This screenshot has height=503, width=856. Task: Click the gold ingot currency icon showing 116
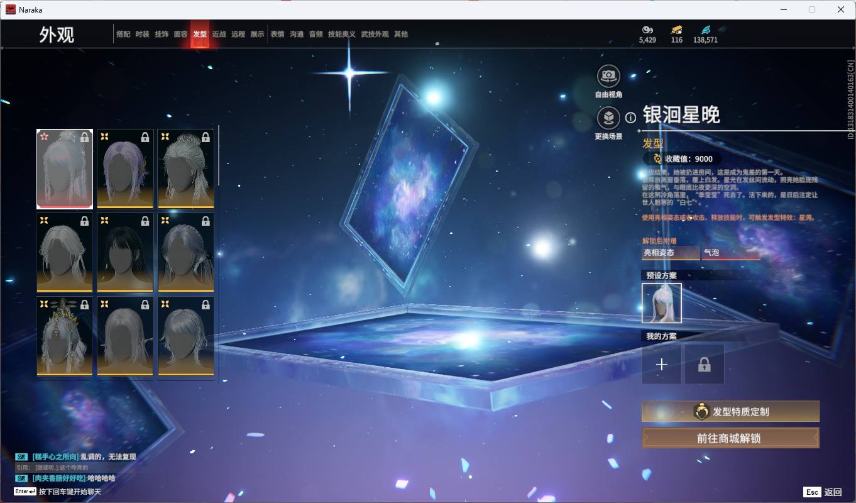tap(676, 30)
